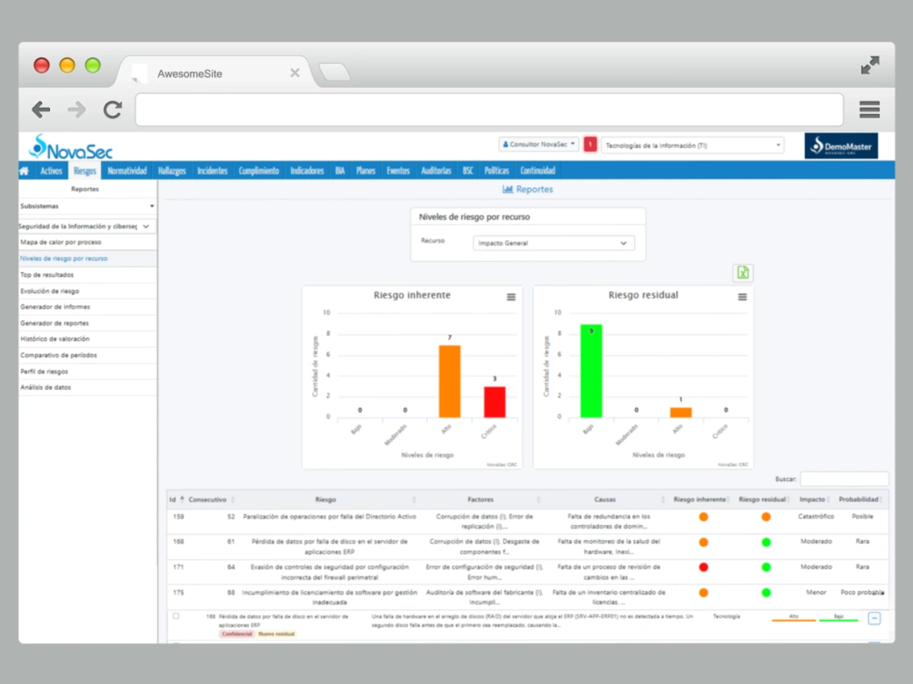This screenshot has height=684, width=913.
Task: Export report with the Excel icon
Action: [x=743, y=273]
